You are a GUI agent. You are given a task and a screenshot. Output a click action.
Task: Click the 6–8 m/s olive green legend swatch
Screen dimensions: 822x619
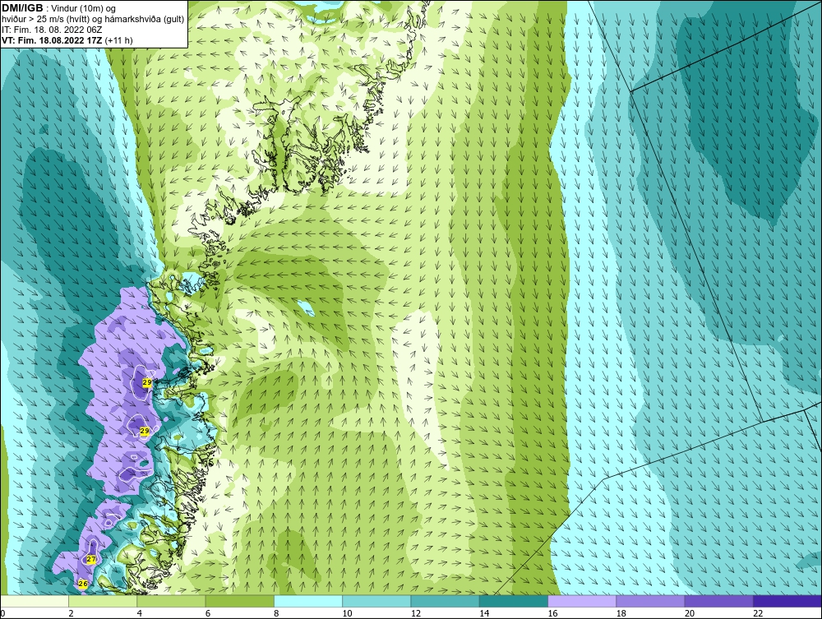pos(239,601)
